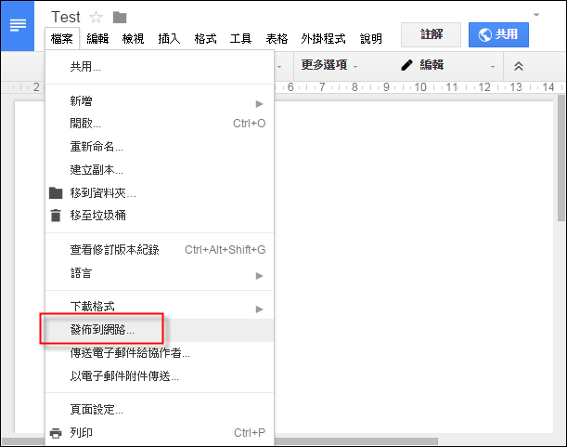Choose 以電子郵件附件傳送... entry
The image size is (567, 447).
click(160, 376)
